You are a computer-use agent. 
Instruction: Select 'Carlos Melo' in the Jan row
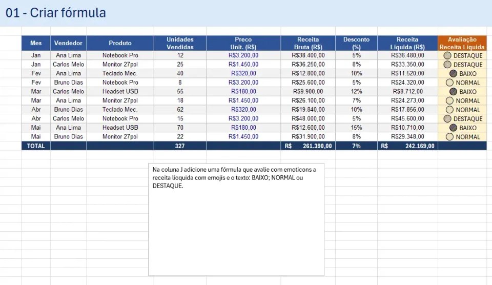[x=68, y=65]
